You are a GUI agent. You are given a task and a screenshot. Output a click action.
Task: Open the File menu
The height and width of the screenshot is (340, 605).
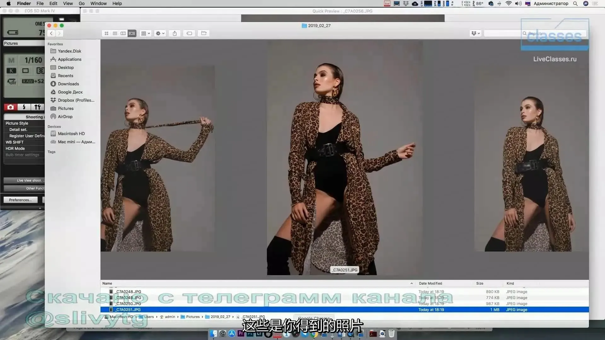(x=40, y=3)
